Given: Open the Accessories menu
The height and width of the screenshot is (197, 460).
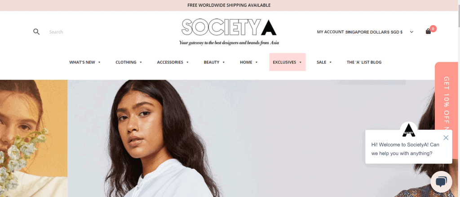Looking at the screenshot, I should coord(172,62).
